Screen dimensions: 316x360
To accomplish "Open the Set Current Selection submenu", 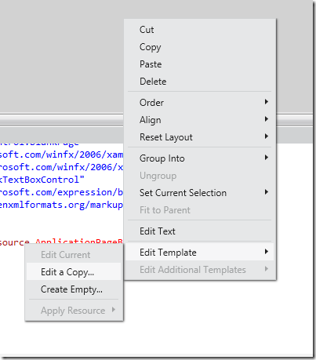I will tap(200, 193).
